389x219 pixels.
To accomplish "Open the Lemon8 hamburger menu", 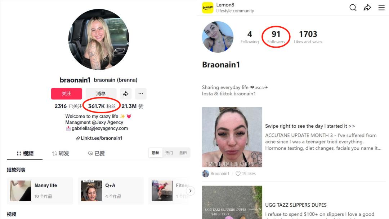I will tap(381, 8).
